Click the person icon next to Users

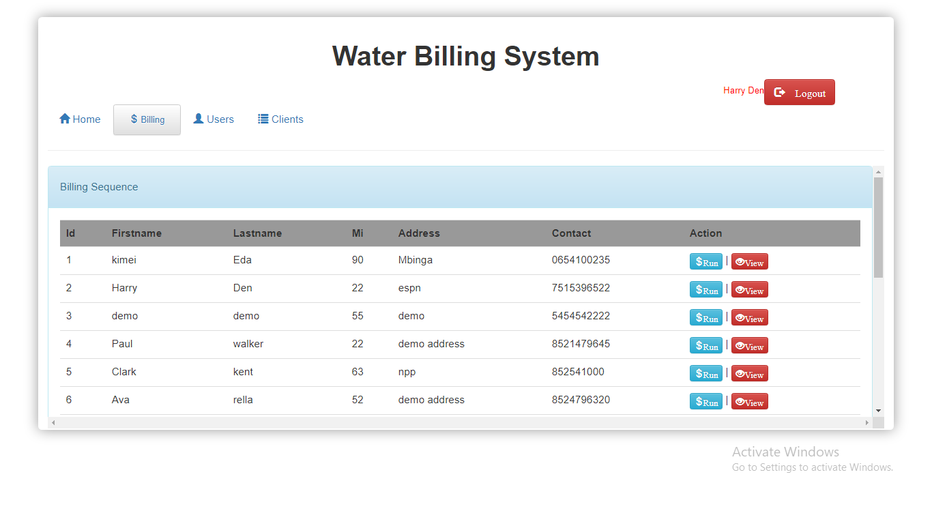tap(199, 119)
